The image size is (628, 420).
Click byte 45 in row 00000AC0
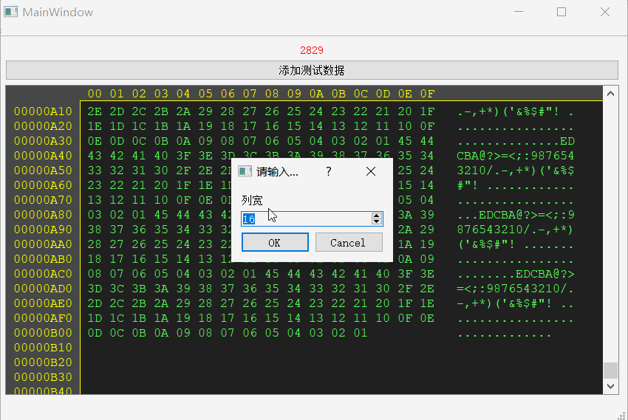(x=272, y=274)
